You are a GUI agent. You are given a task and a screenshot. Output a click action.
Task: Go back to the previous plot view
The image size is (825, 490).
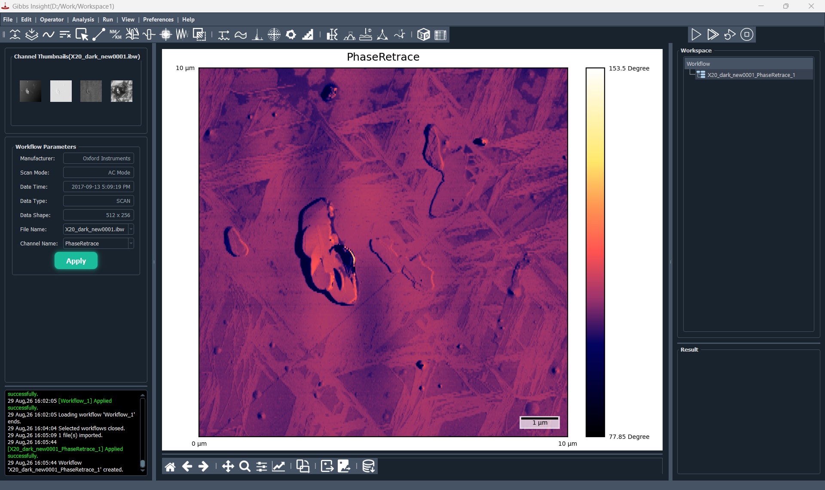click(x=187, y=466)
